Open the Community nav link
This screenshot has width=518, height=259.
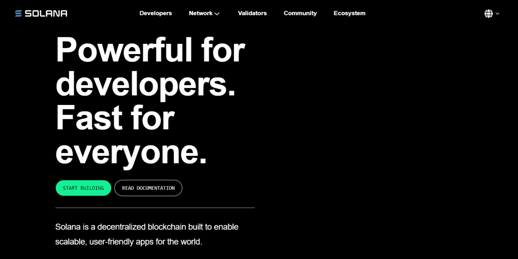(x=300, y=13)
